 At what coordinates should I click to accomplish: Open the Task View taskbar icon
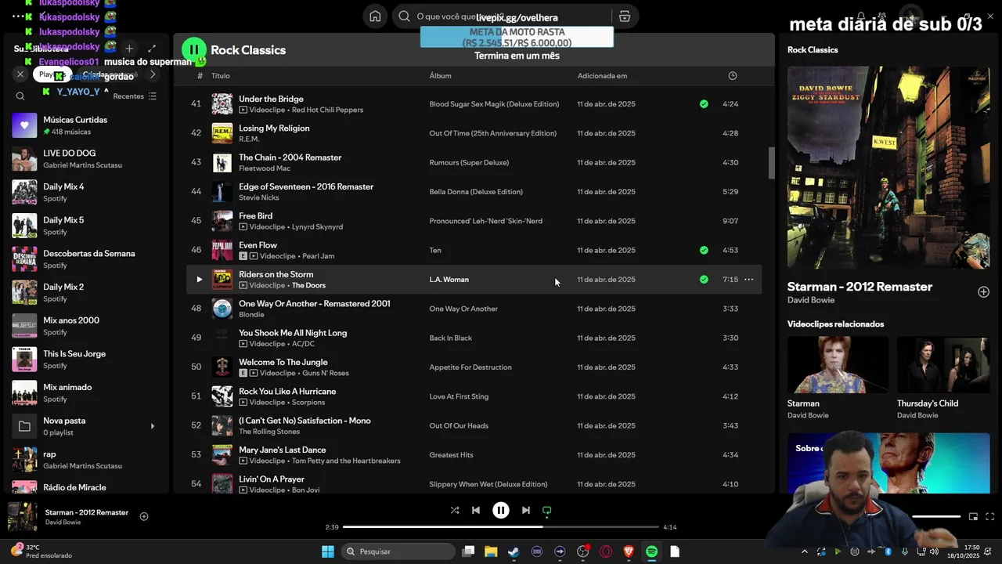468,551
